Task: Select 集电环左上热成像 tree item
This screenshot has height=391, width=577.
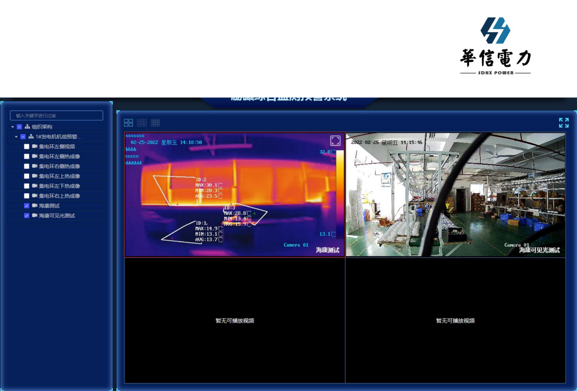Action: (x=59, y=176)
